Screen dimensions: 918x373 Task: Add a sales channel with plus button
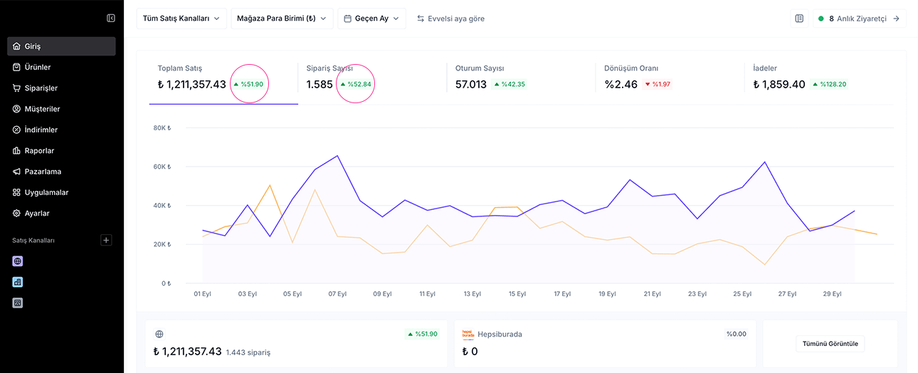[x=106, y=241]
